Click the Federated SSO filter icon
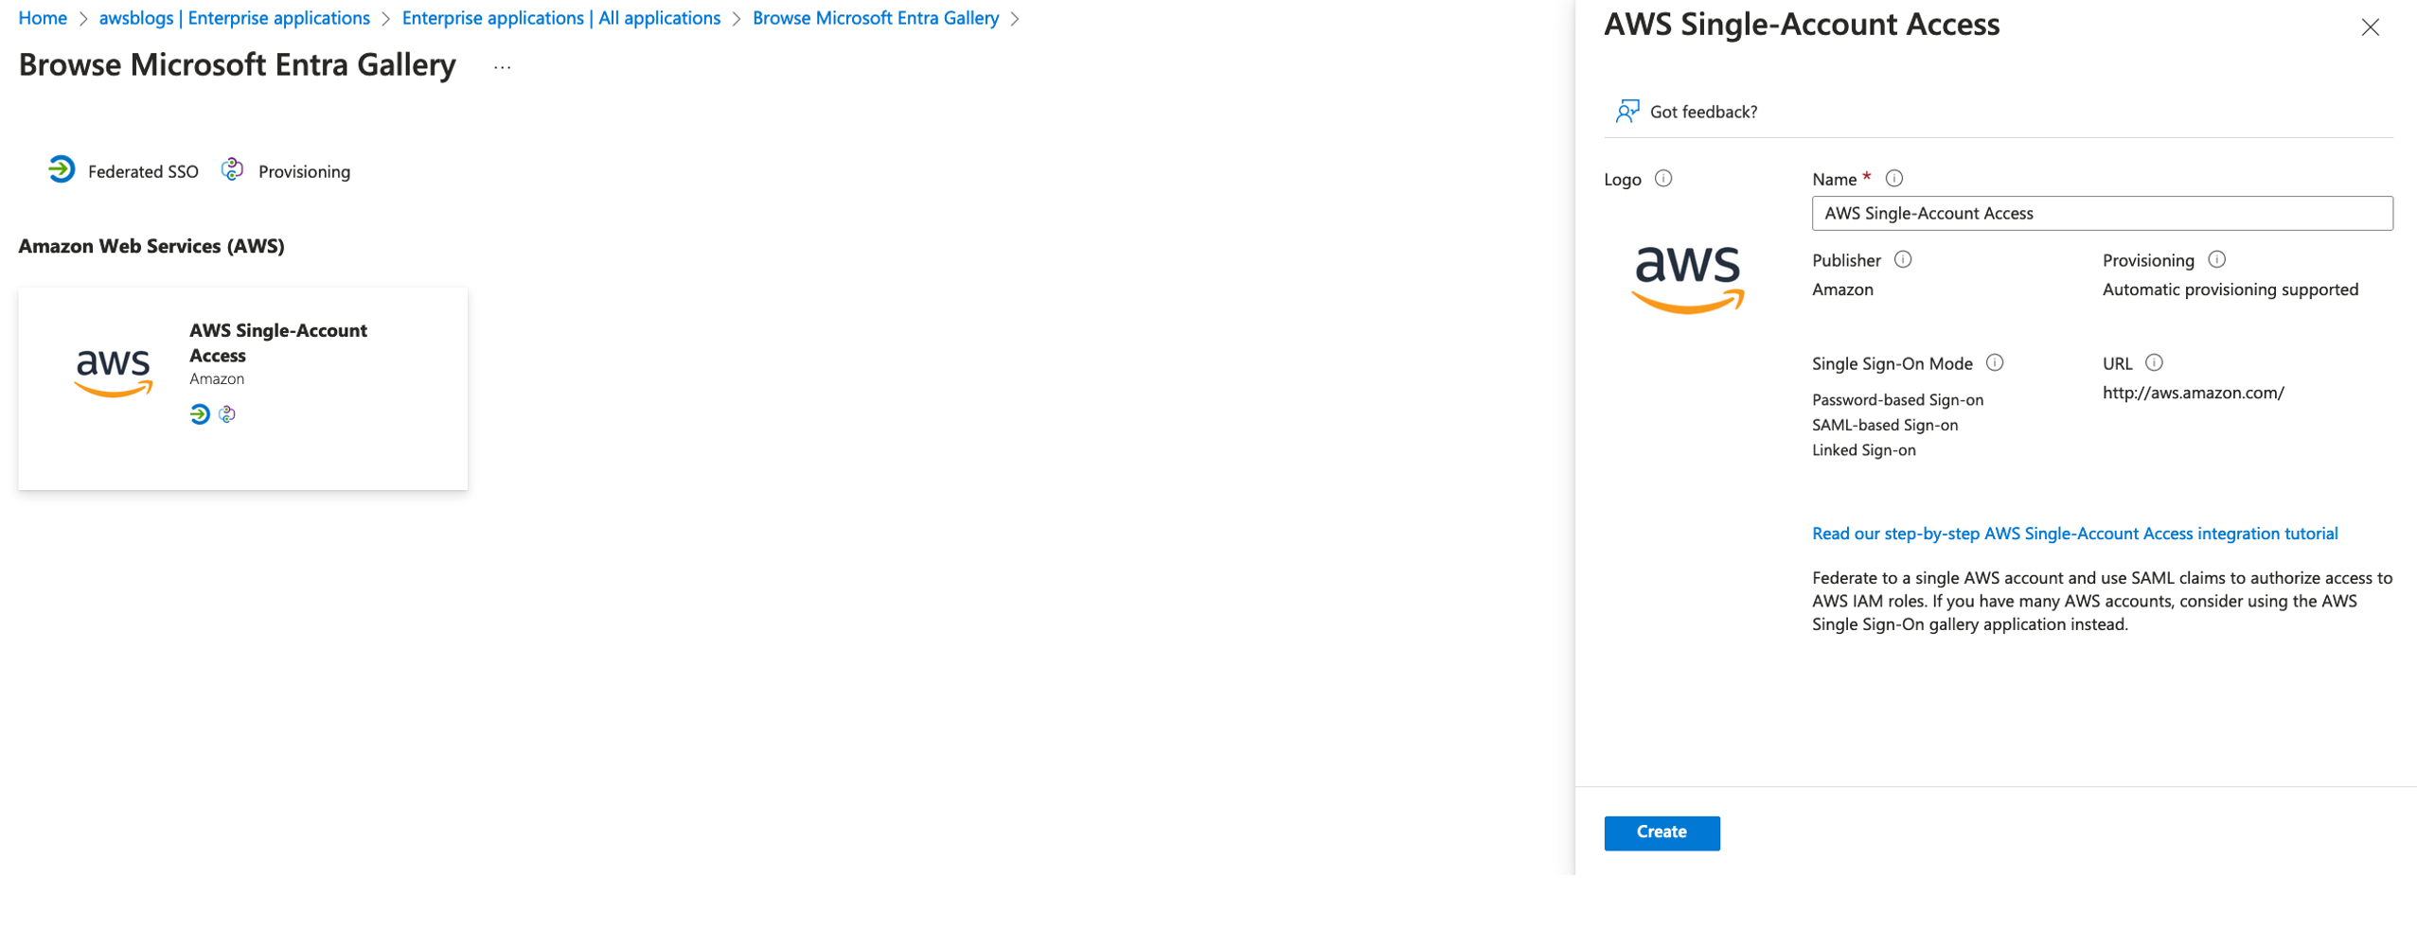Viewport: 2417px width, 929px height. pos(62,170)
